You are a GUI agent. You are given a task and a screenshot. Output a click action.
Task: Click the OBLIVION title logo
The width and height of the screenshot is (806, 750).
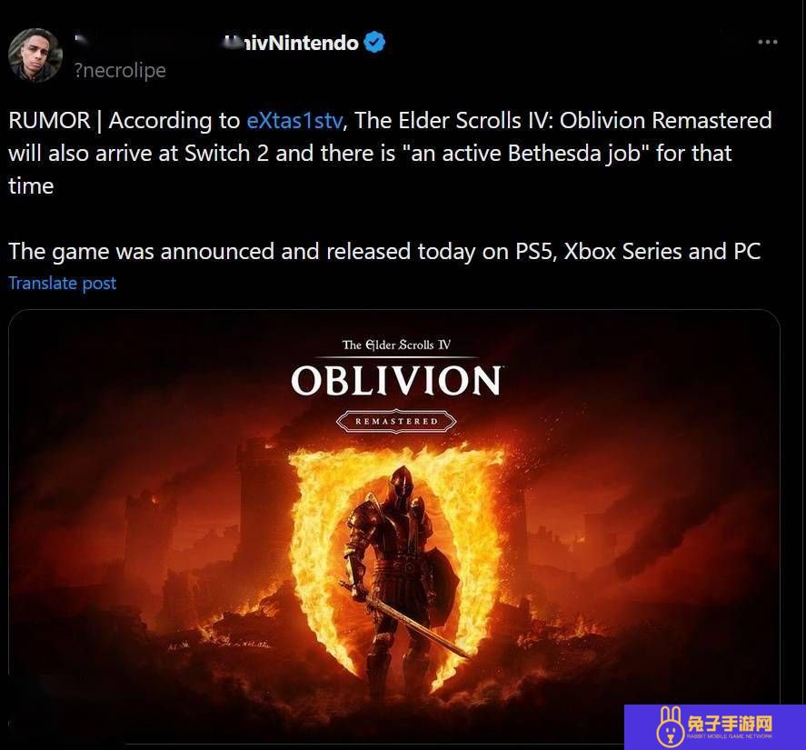click(x=396, y=381)
